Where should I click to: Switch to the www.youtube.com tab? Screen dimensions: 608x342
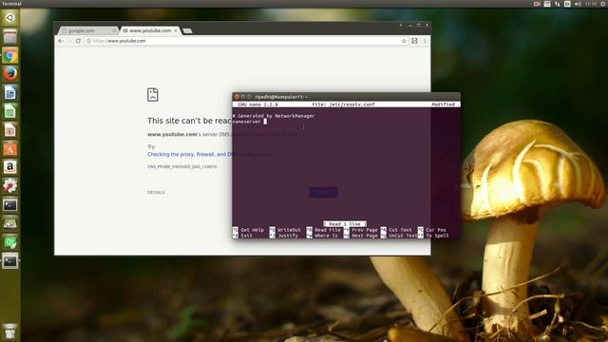pyautogui.click(x=150, y=30)
